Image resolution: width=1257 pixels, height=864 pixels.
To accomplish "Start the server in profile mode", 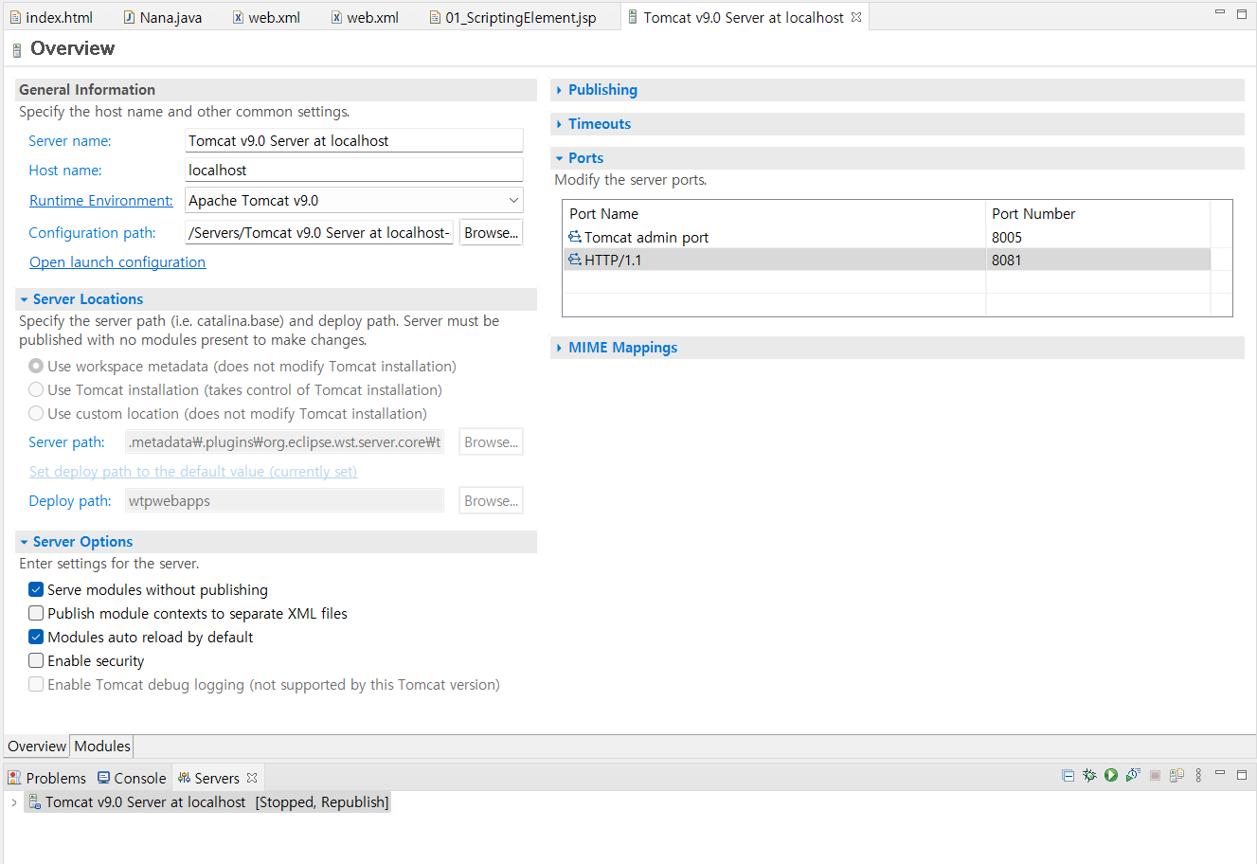I will click(x=1133, y=775).
